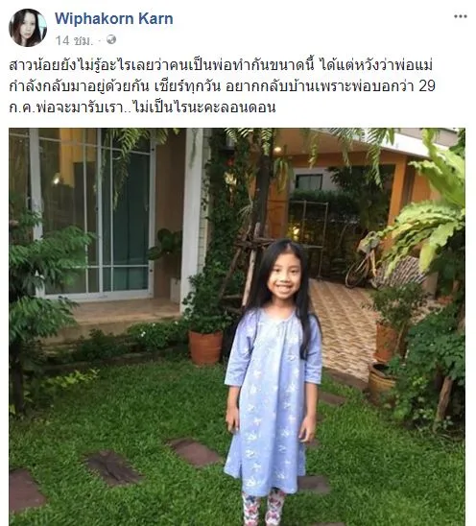Open the attached photo of the girl

click(x=237, y=326)
